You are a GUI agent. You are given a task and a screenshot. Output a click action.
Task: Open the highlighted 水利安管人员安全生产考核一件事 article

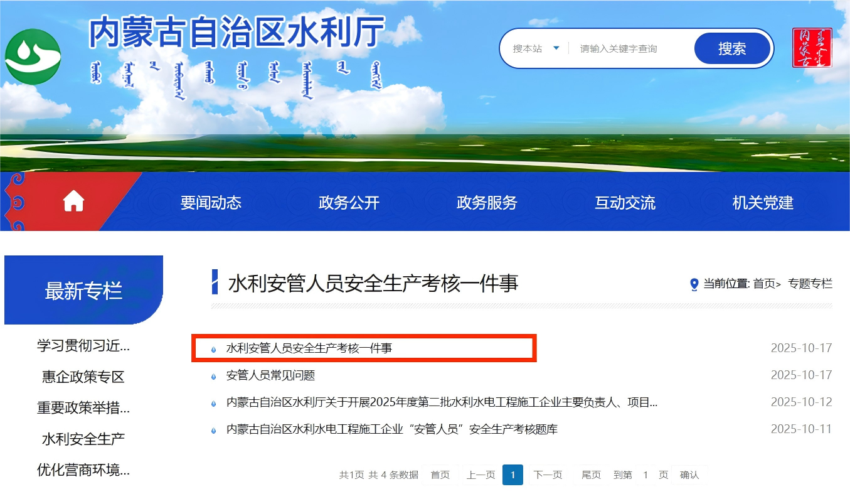(x=309, y=348)
